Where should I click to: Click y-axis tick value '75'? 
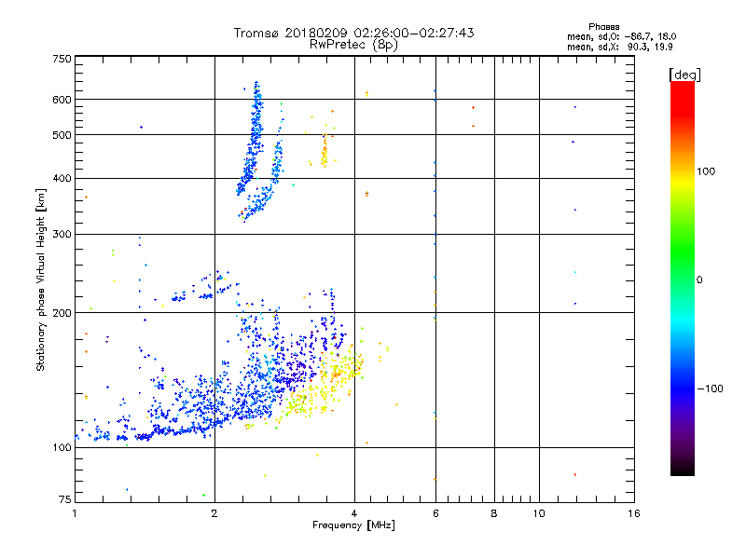(x=65, y=499)
